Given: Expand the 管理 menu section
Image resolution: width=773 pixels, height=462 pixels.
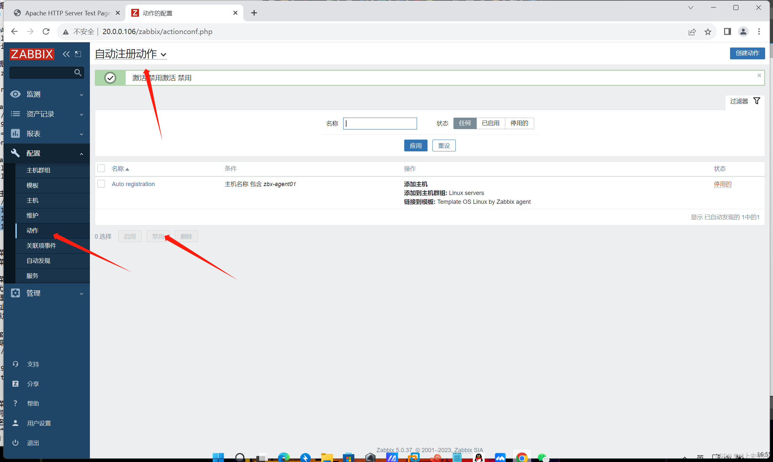Looking at the screenshot, I should [47, 293].
